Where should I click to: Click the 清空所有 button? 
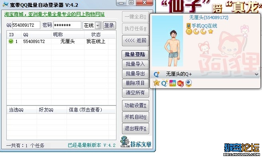click(x=135, y=93)
